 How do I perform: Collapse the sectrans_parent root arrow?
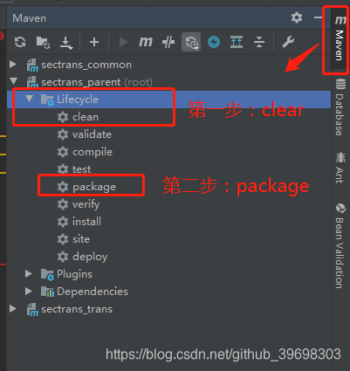point(14,80)
